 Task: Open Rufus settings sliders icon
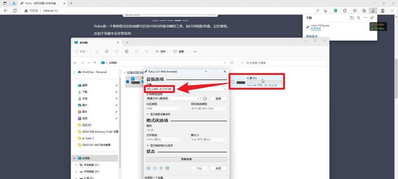point(161,168)
